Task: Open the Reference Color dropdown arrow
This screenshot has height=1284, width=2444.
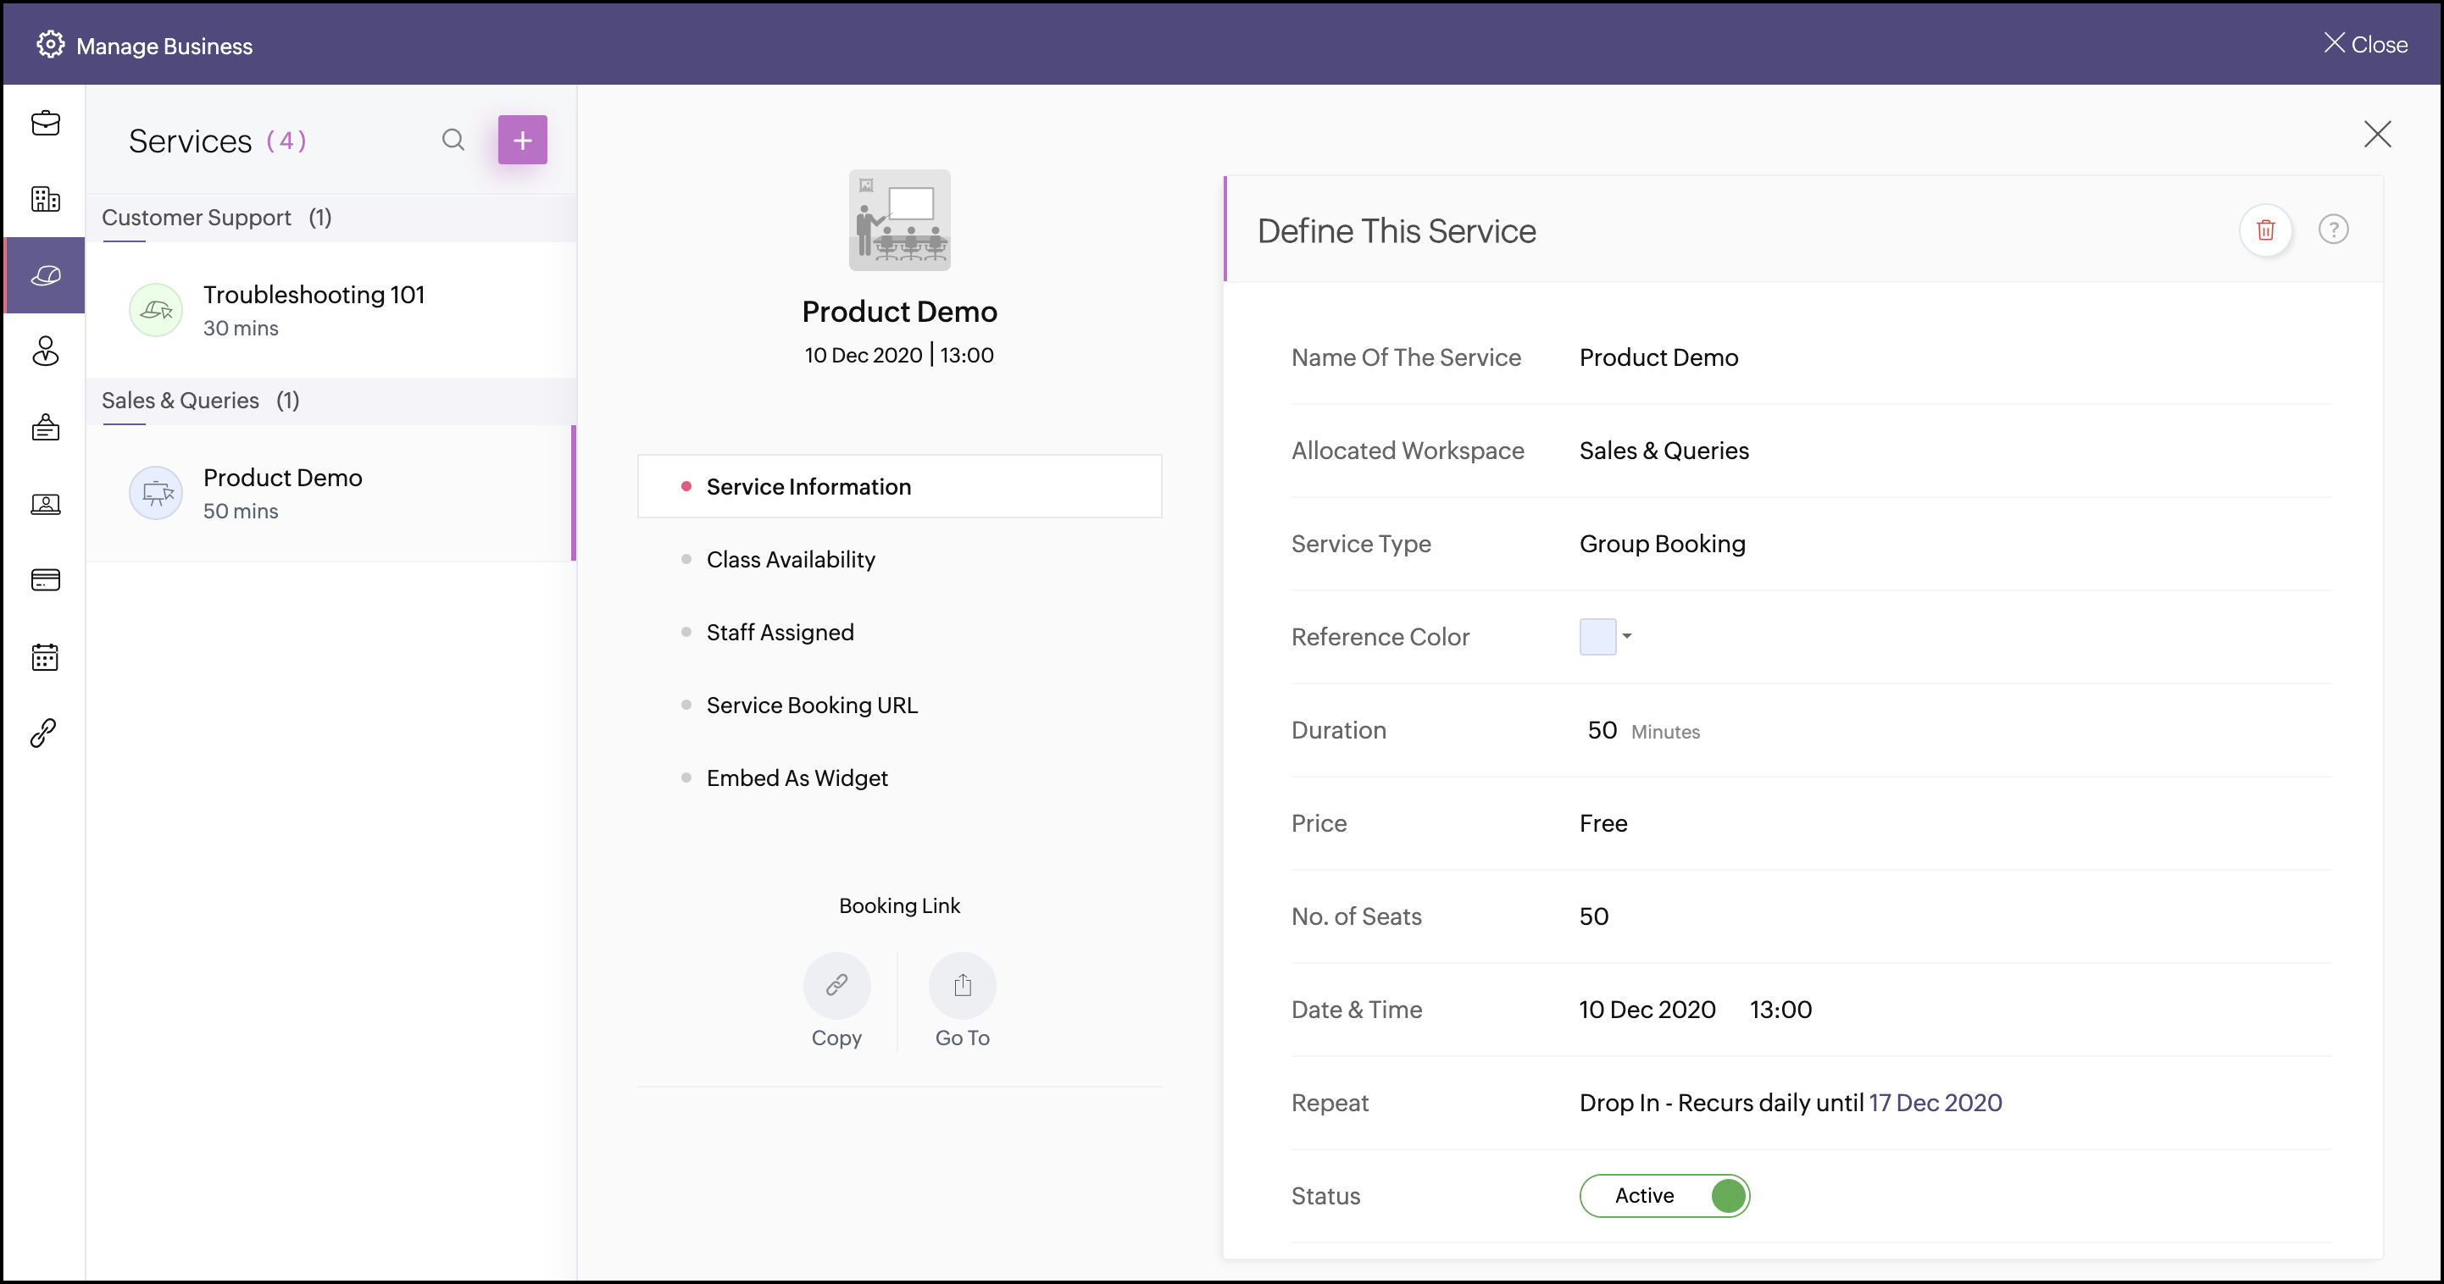Action: pos(1627,636)
